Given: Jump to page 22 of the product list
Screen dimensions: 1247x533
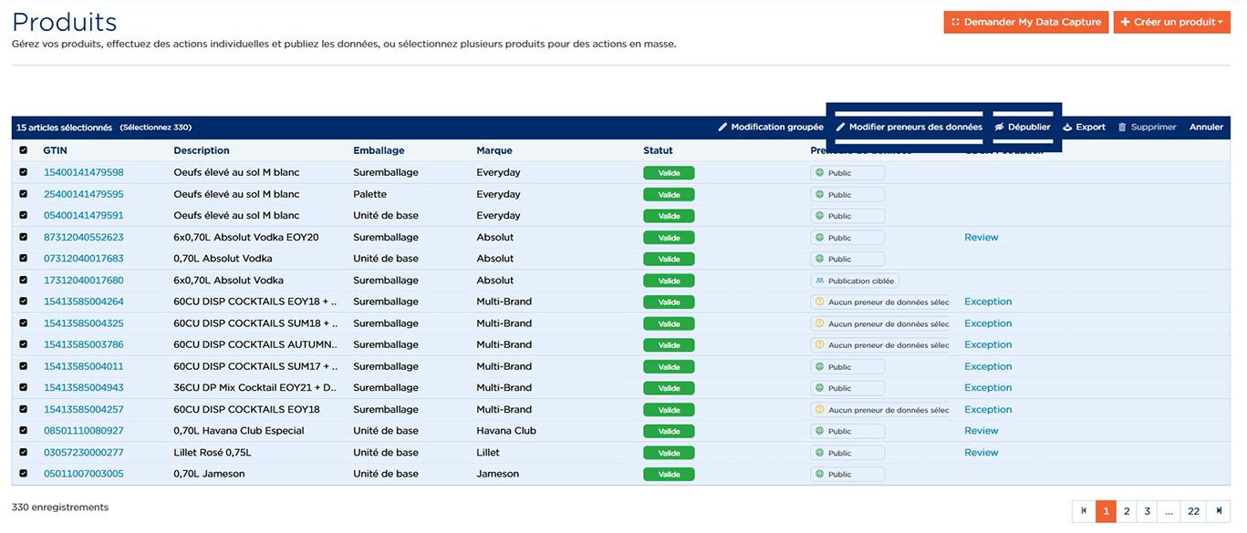Looking at the screenshot, I should [x=1193, y=511].
